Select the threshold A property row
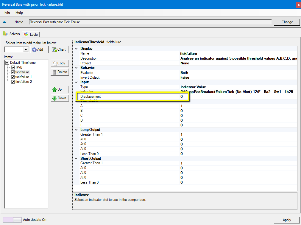 pyautogui.click(x=185, y=106)
